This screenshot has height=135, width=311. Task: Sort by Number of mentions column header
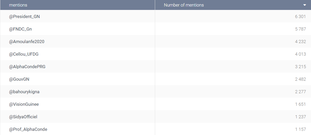tap(184, 5)
